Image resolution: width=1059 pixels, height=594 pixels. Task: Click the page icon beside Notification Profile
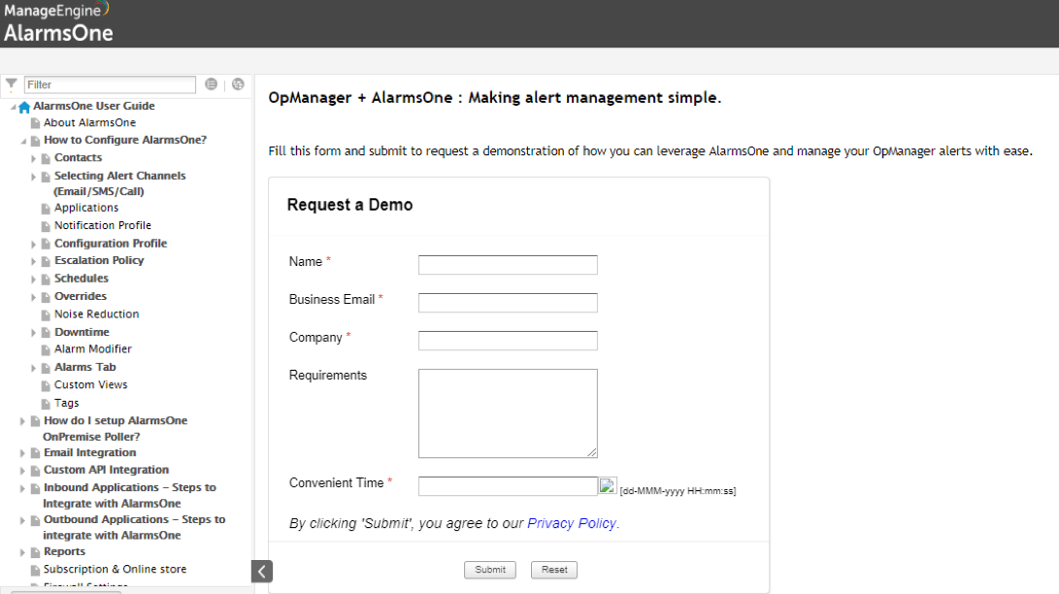pyautogui.click(x=46, y=226)
